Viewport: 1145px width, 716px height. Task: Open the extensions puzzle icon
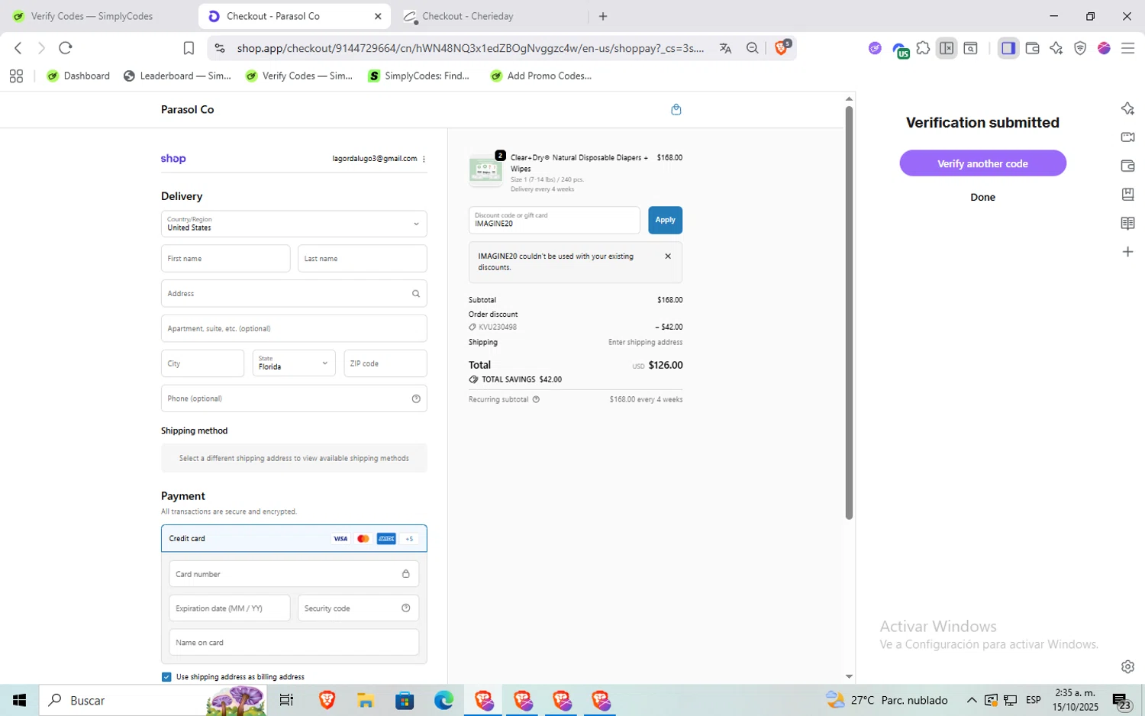click(x=923, y=48)
